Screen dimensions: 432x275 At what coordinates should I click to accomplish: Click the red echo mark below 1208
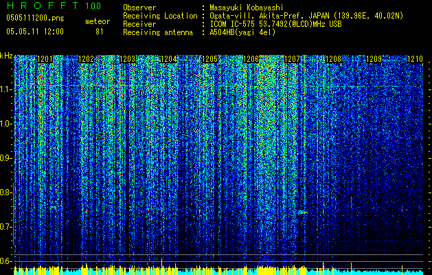pyautogui.click(x=351, y=203)
